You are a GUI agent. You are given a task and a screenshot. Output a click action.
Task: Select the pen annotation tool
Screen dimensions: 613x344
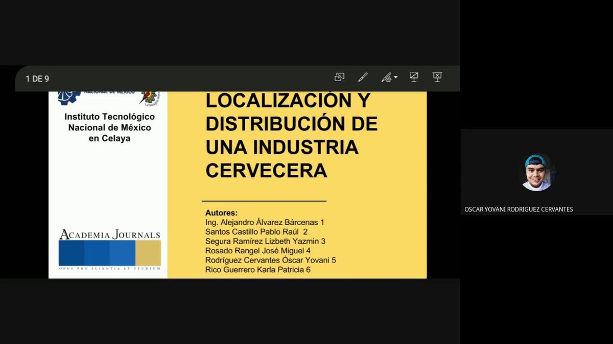coord(363,77)
